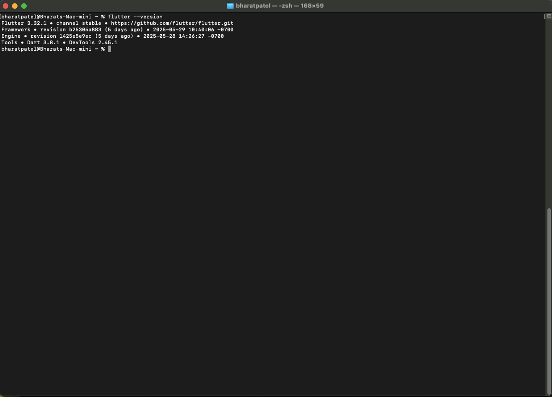
Task: Maximize the terminal with the green button
Action: [24, 6]
